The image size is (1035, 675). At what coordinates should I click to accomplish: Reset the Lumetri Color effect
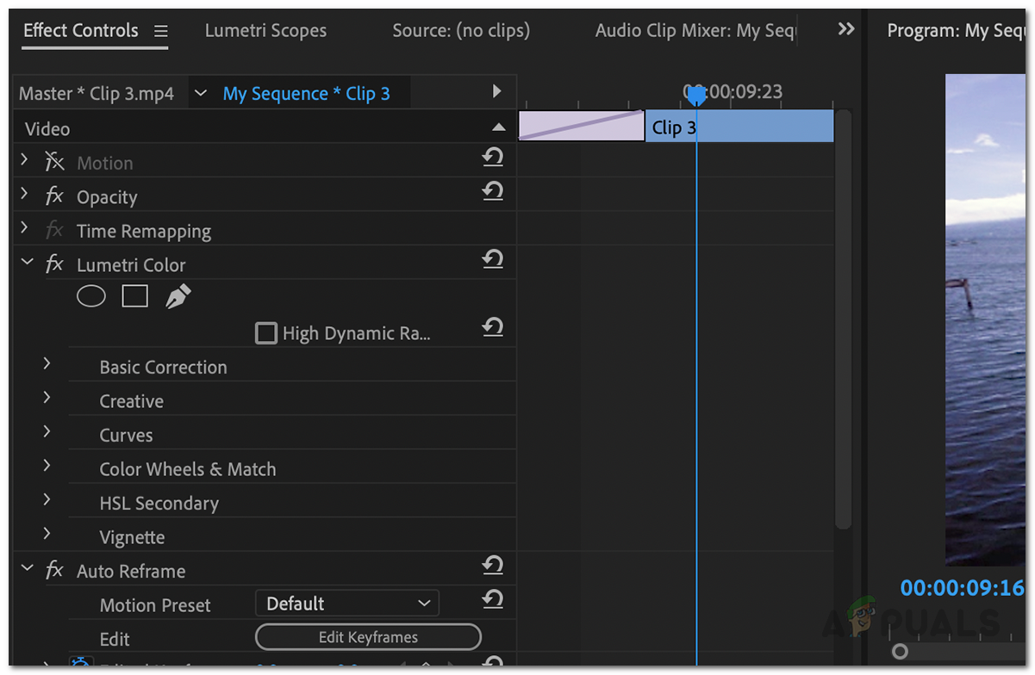click(493, 259)
